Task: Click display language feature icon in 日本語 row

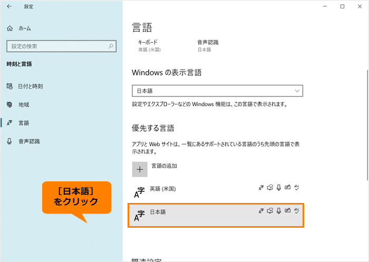Action: pos(261,211)
